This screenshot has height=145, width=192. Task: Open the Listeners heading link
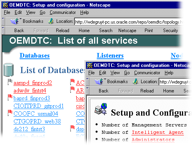[110, 56]
